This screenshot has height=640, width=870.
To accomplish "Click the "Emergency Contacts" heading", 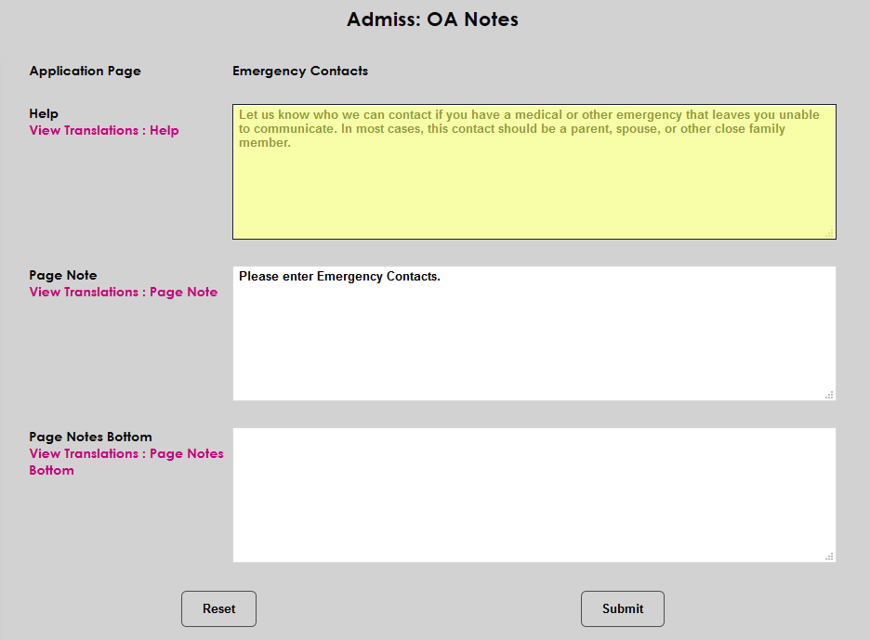I will coord(299,71).
